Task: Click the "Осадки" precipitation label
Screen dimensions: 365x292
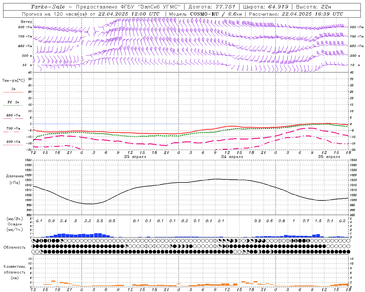Action: (15, 224)
